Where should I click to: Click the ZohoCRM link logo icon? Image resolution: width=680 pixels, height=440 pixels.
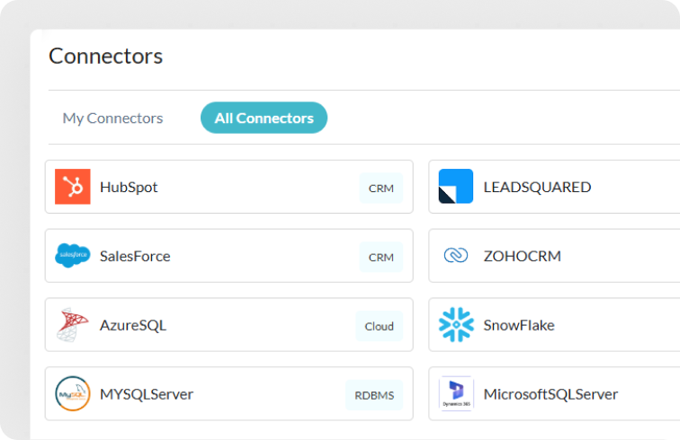coord(455,256)
